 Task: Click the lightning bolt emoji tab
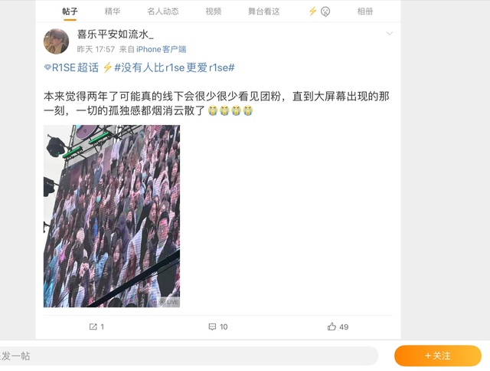click(x=312, y=11)
